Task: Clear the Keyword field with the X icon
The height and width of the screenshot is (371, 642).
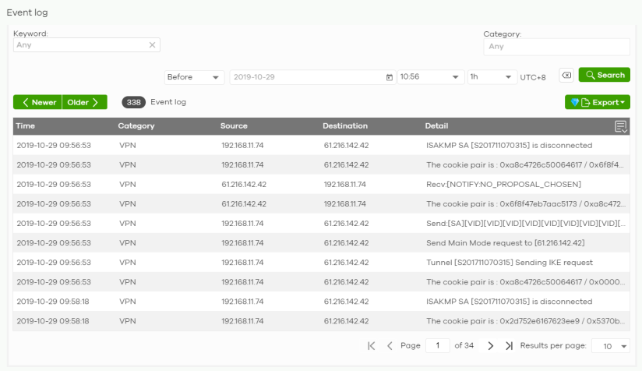Action: click(153, 45)
